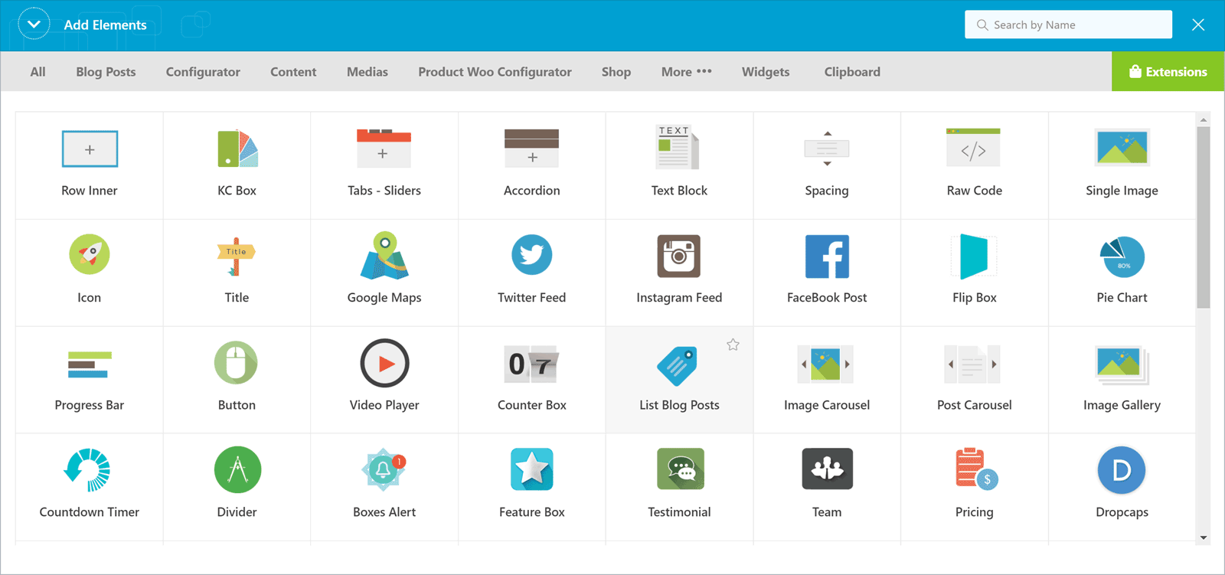Close the Add Elements dialog
This screenshot has width=1225, height=575.
pos(1198,25)
